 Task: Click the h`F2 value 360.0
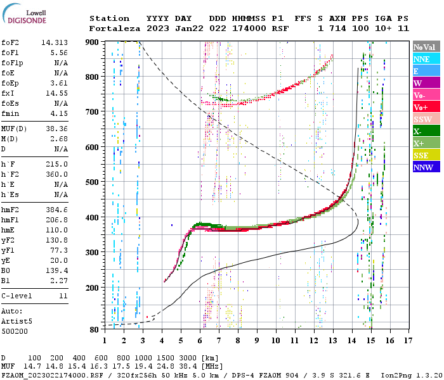57,174
